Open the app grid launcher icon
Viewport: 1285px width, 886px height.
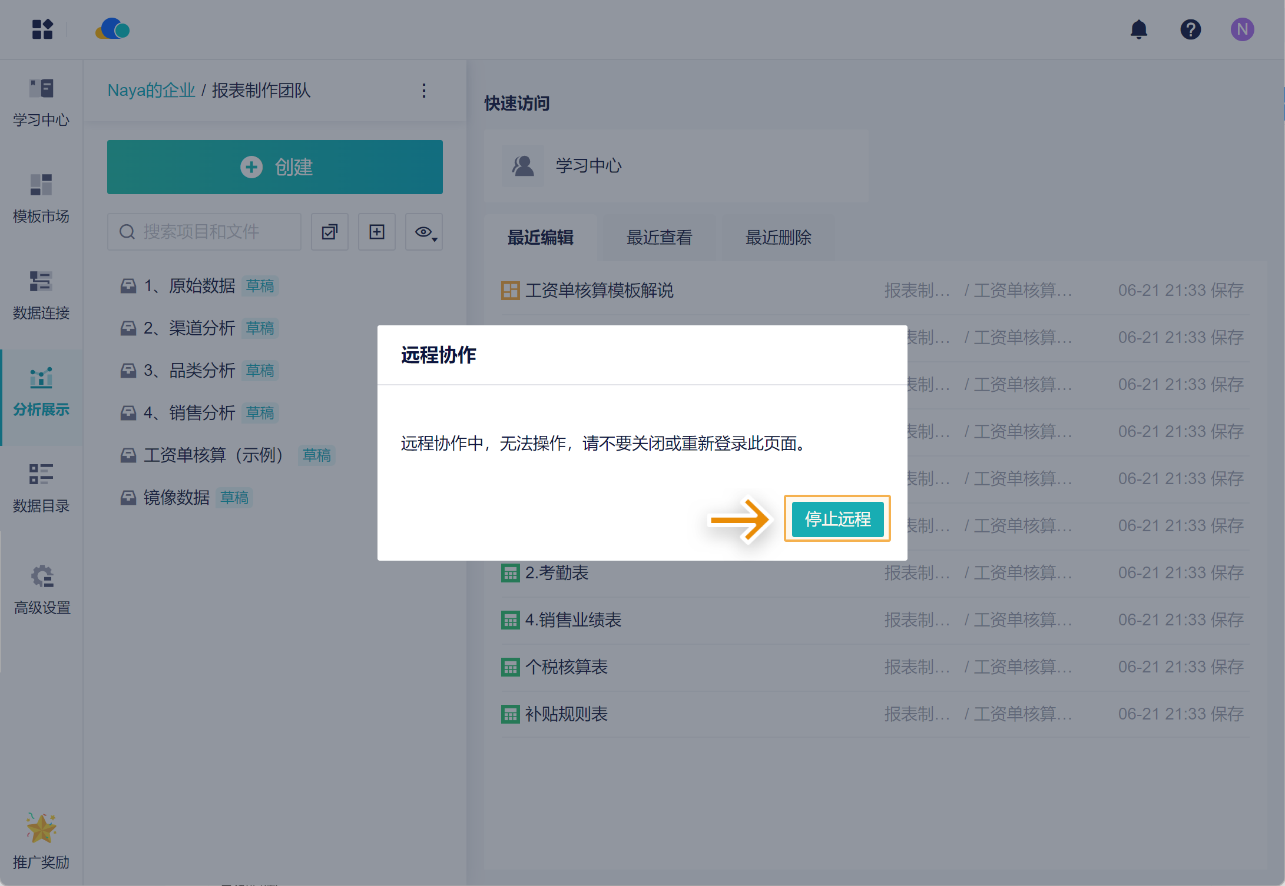(x=42, y=29)
